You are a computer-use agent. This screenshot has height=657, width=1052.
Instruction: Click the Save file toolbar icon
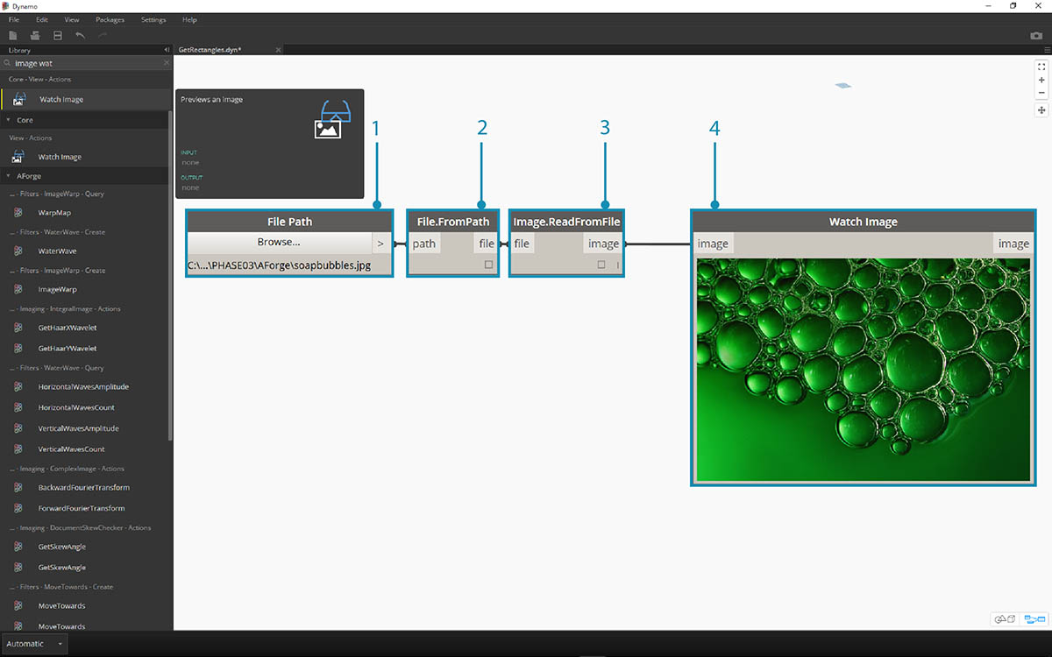pos(58,35)
